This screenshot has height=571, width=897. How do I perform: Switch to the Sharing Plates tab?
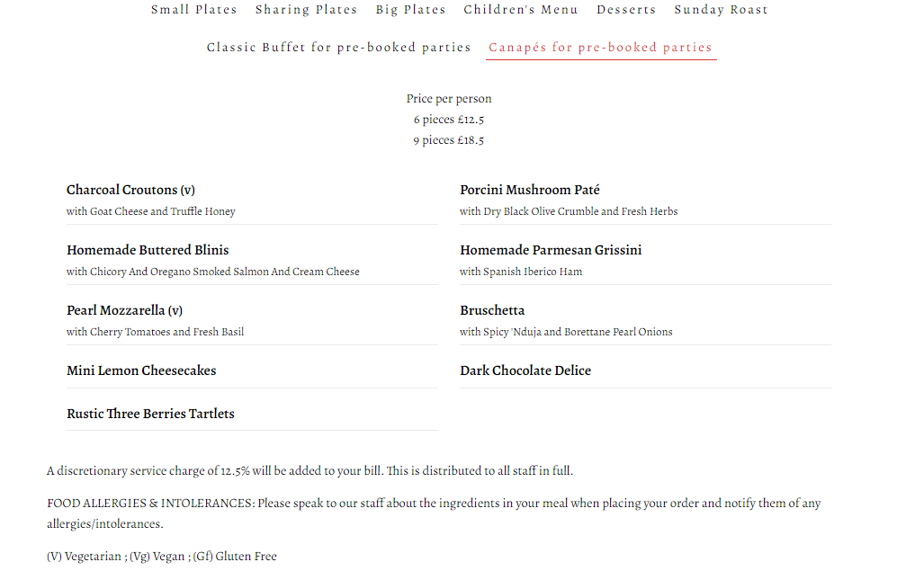(306, 10)
